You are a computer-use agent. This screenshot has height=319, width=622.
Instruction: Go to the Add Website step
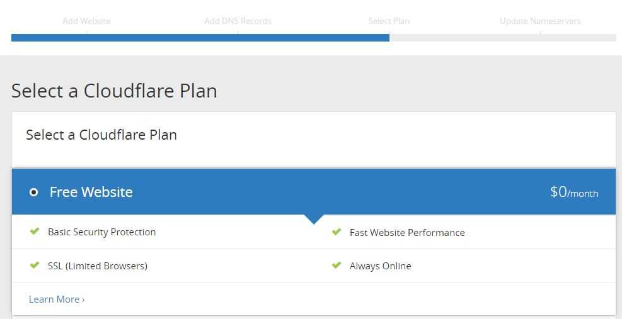pos(86,21)
